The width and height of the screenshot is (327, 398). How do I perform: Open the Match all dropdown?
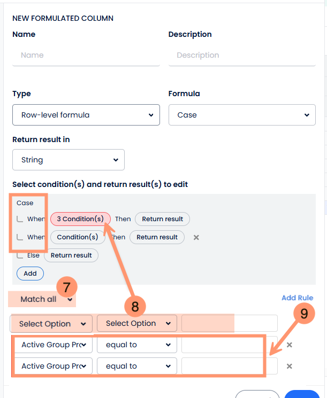45,299
